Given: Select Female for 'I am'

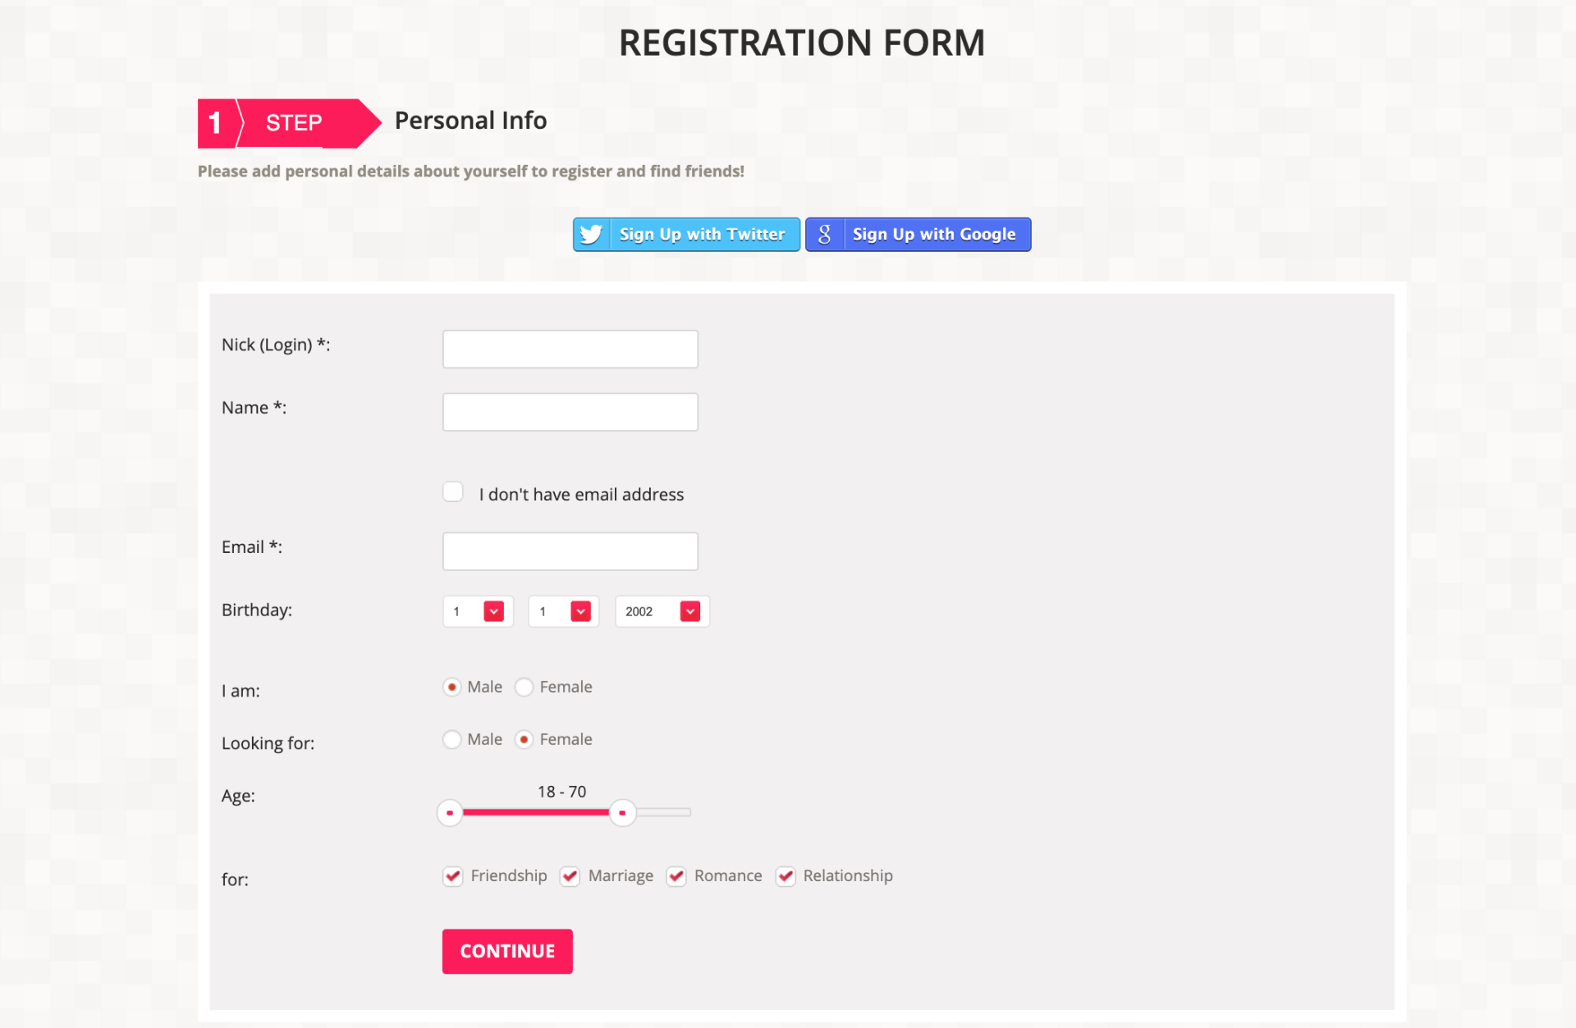Looking at the screenshot, I should pos(524,687).
